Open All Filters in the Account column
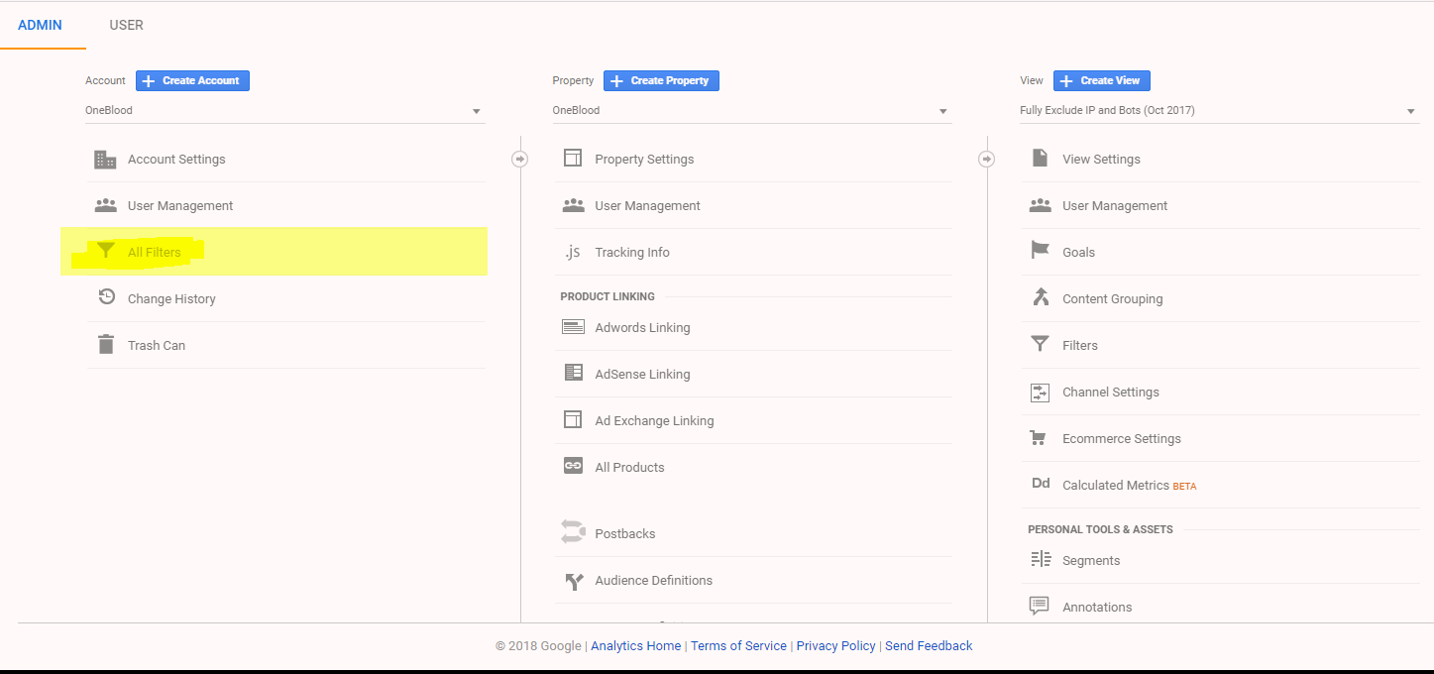Viewport: 1434px width, 674px height. (155, 253)
